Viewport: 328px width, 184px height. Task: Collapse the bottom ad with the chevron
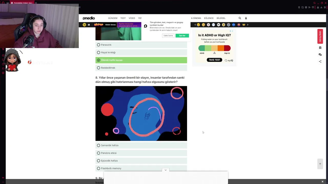[x=166, y=170]
